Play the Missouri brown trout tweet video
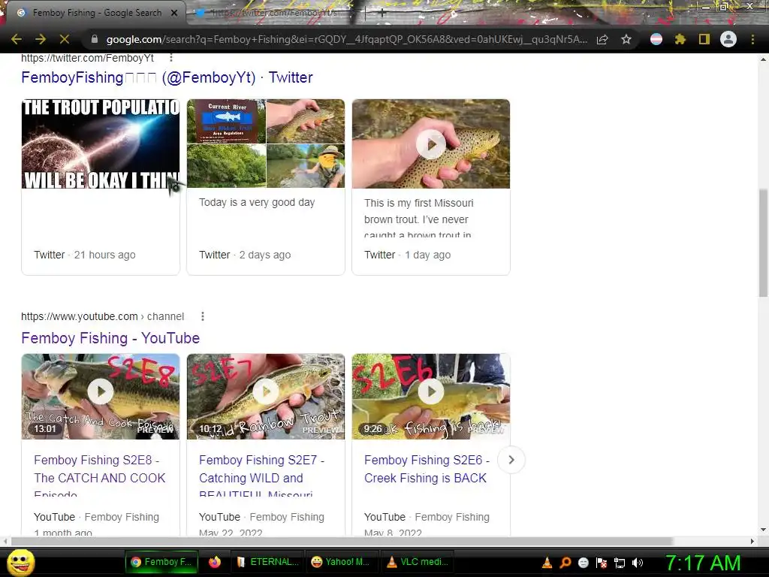The image size is (769, 577). pyautogui.click(x=431, y=144)
